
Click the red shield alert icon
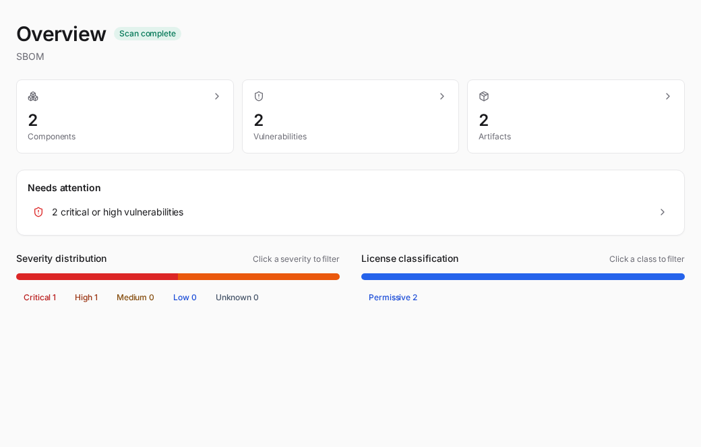pos(38,212)
